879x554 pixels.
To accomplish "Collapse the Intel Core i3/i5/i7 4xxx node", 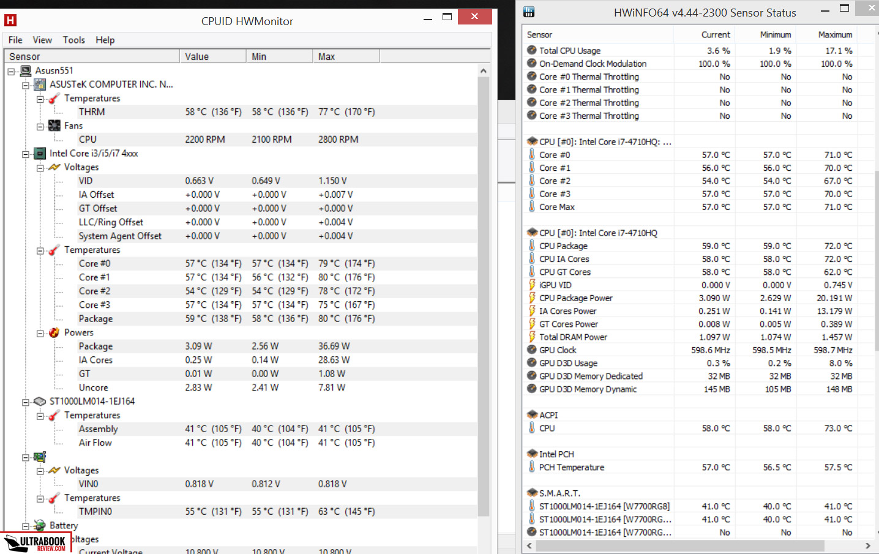I will (26, 154).
